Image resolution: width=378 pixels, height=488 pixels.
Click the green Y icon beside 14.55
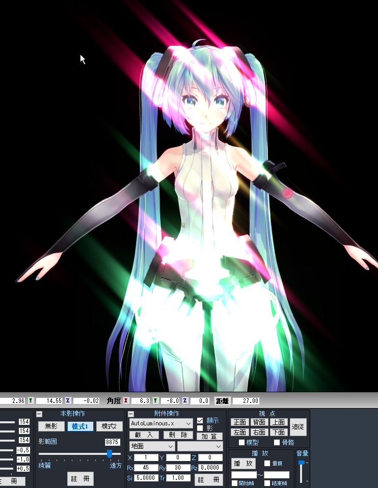click(x=31, y=400)
